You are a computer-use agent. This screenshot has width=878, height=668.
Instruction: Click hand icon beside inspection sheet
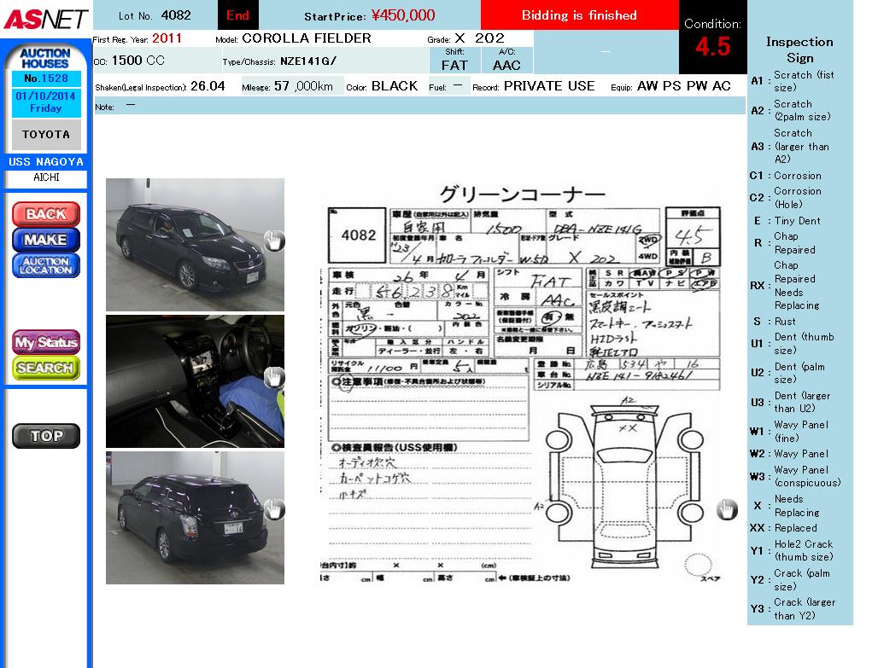[x=726, y=510]
